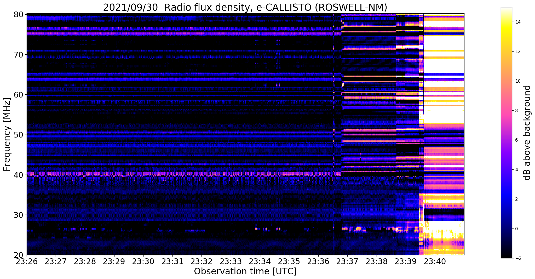The height and width of the screenshot is (279, 535).
Task: Click the 23:40 time tick label
Action: (435, 261)
